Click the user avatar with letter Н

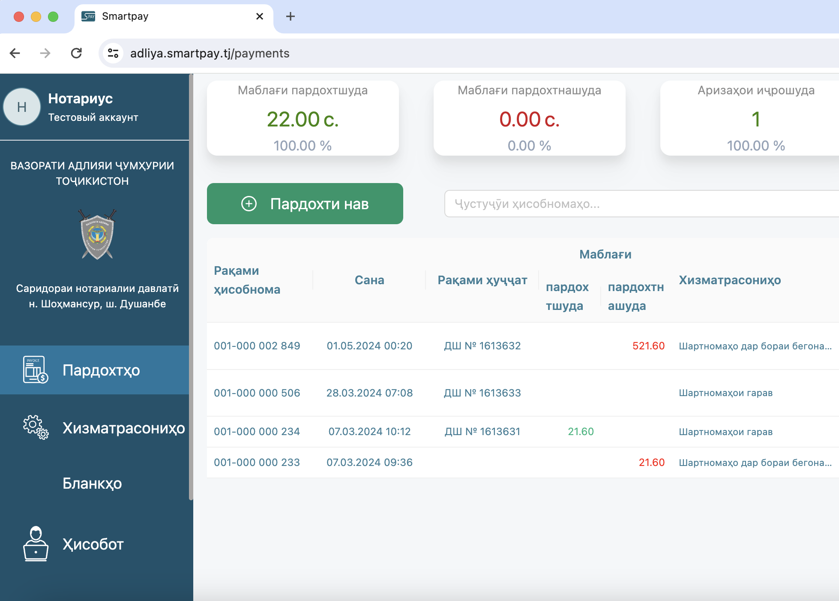click(x=22, y=107)
